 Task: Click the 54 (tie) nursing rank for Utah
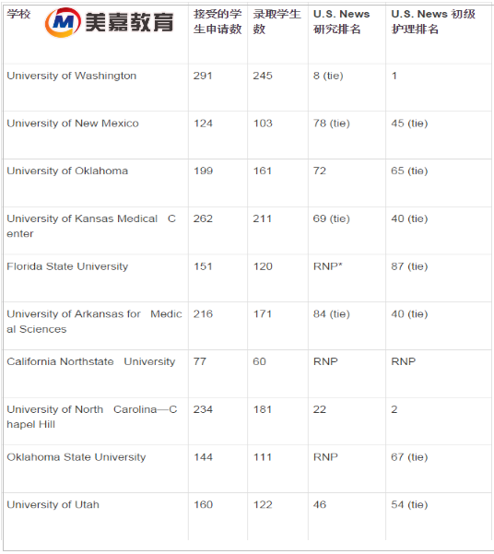pyautogui.click(x=409, y=504)
